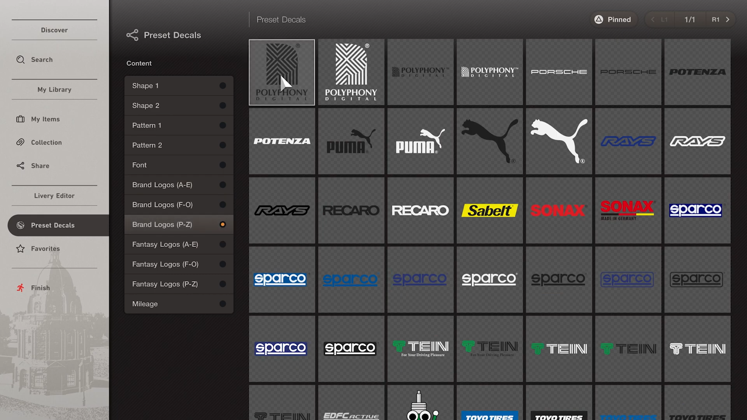Open My Items briefcase icon

point(20,119)
